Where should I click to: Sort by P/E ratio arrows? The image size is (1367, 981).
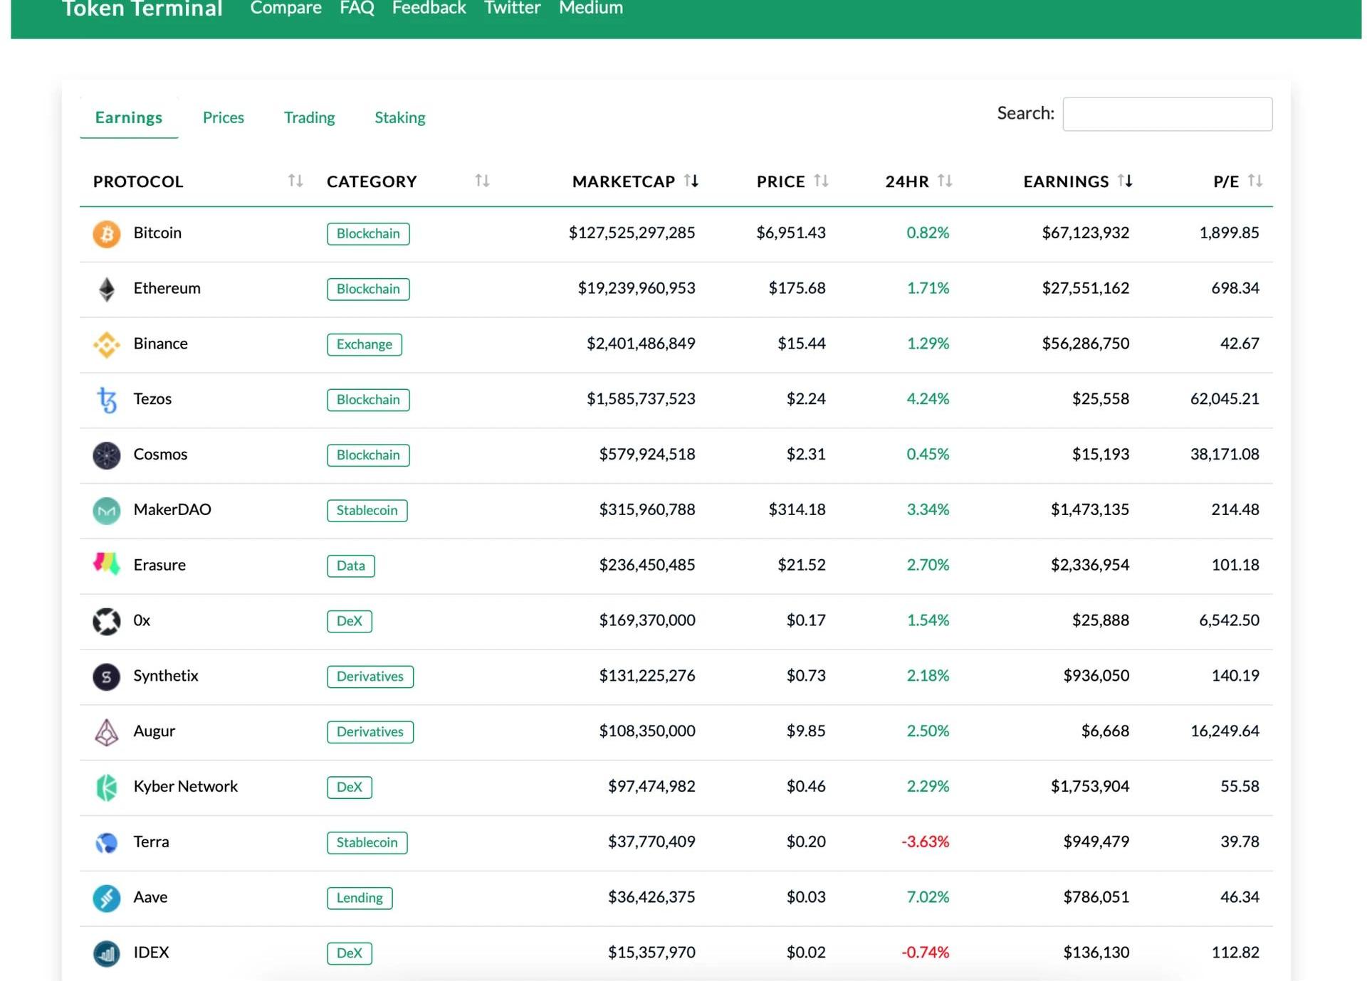click(x=1255, y=181)
